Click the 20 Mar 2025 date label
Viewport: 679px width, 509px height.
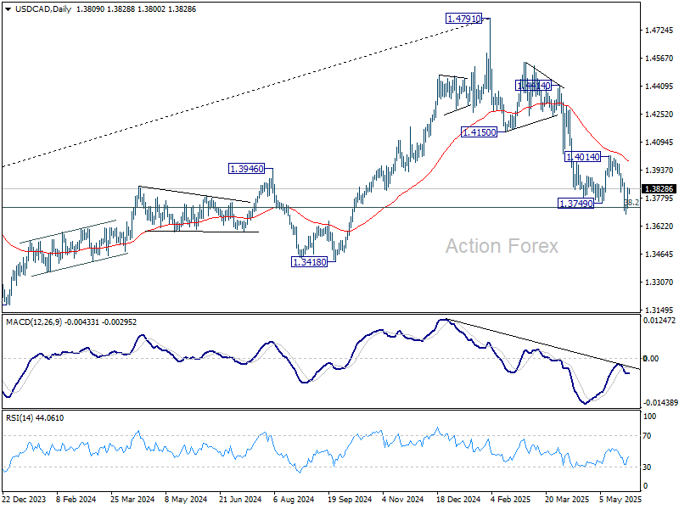pyautogui.click(x=567, y=500)
